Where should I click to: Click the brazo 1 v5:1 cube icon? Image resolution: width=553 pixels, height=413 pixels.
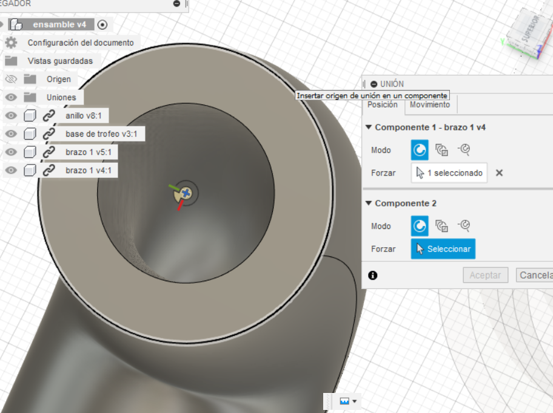[x=30, y=152]
